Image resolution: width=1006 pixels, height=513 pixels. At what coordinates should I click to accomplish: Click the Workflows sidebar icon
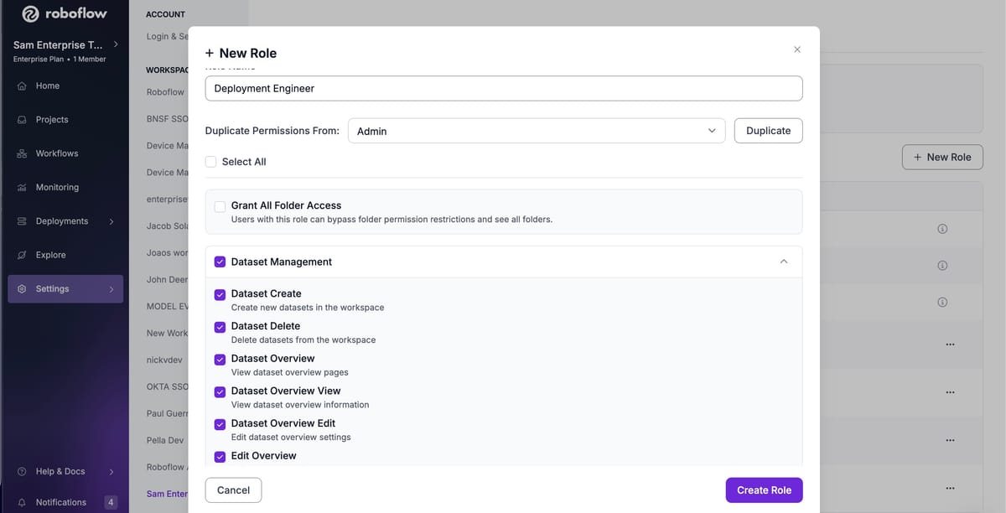[23, 153]
